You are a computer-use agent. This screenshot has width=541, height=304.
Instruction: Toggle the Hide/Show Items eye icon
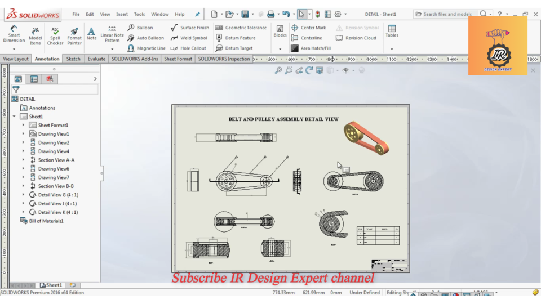click(x=345, y=70)
